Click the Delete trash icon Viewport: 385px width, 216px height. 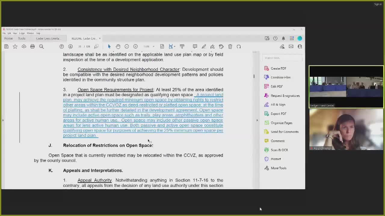pos(230,46)
